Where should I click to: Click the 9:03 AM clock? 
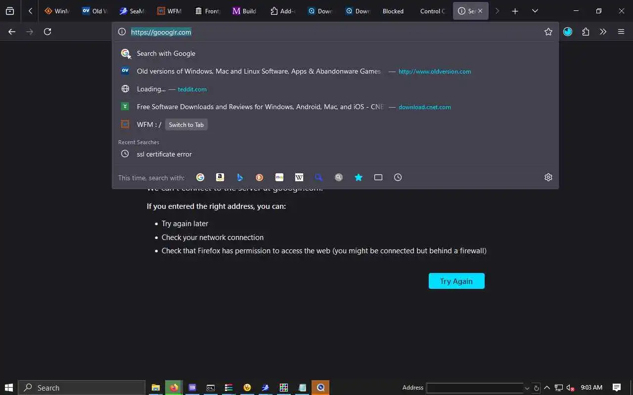(x=591, y=388)
